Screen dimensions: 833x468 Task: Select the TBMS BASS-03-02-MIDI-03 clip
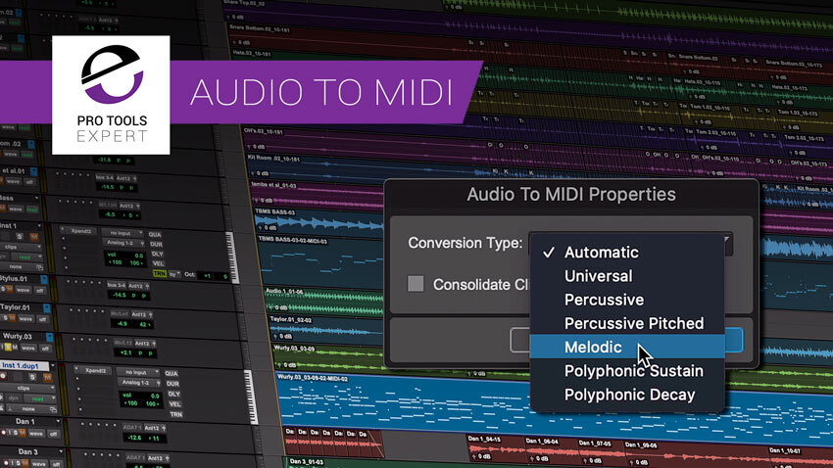tap(321, 260)
